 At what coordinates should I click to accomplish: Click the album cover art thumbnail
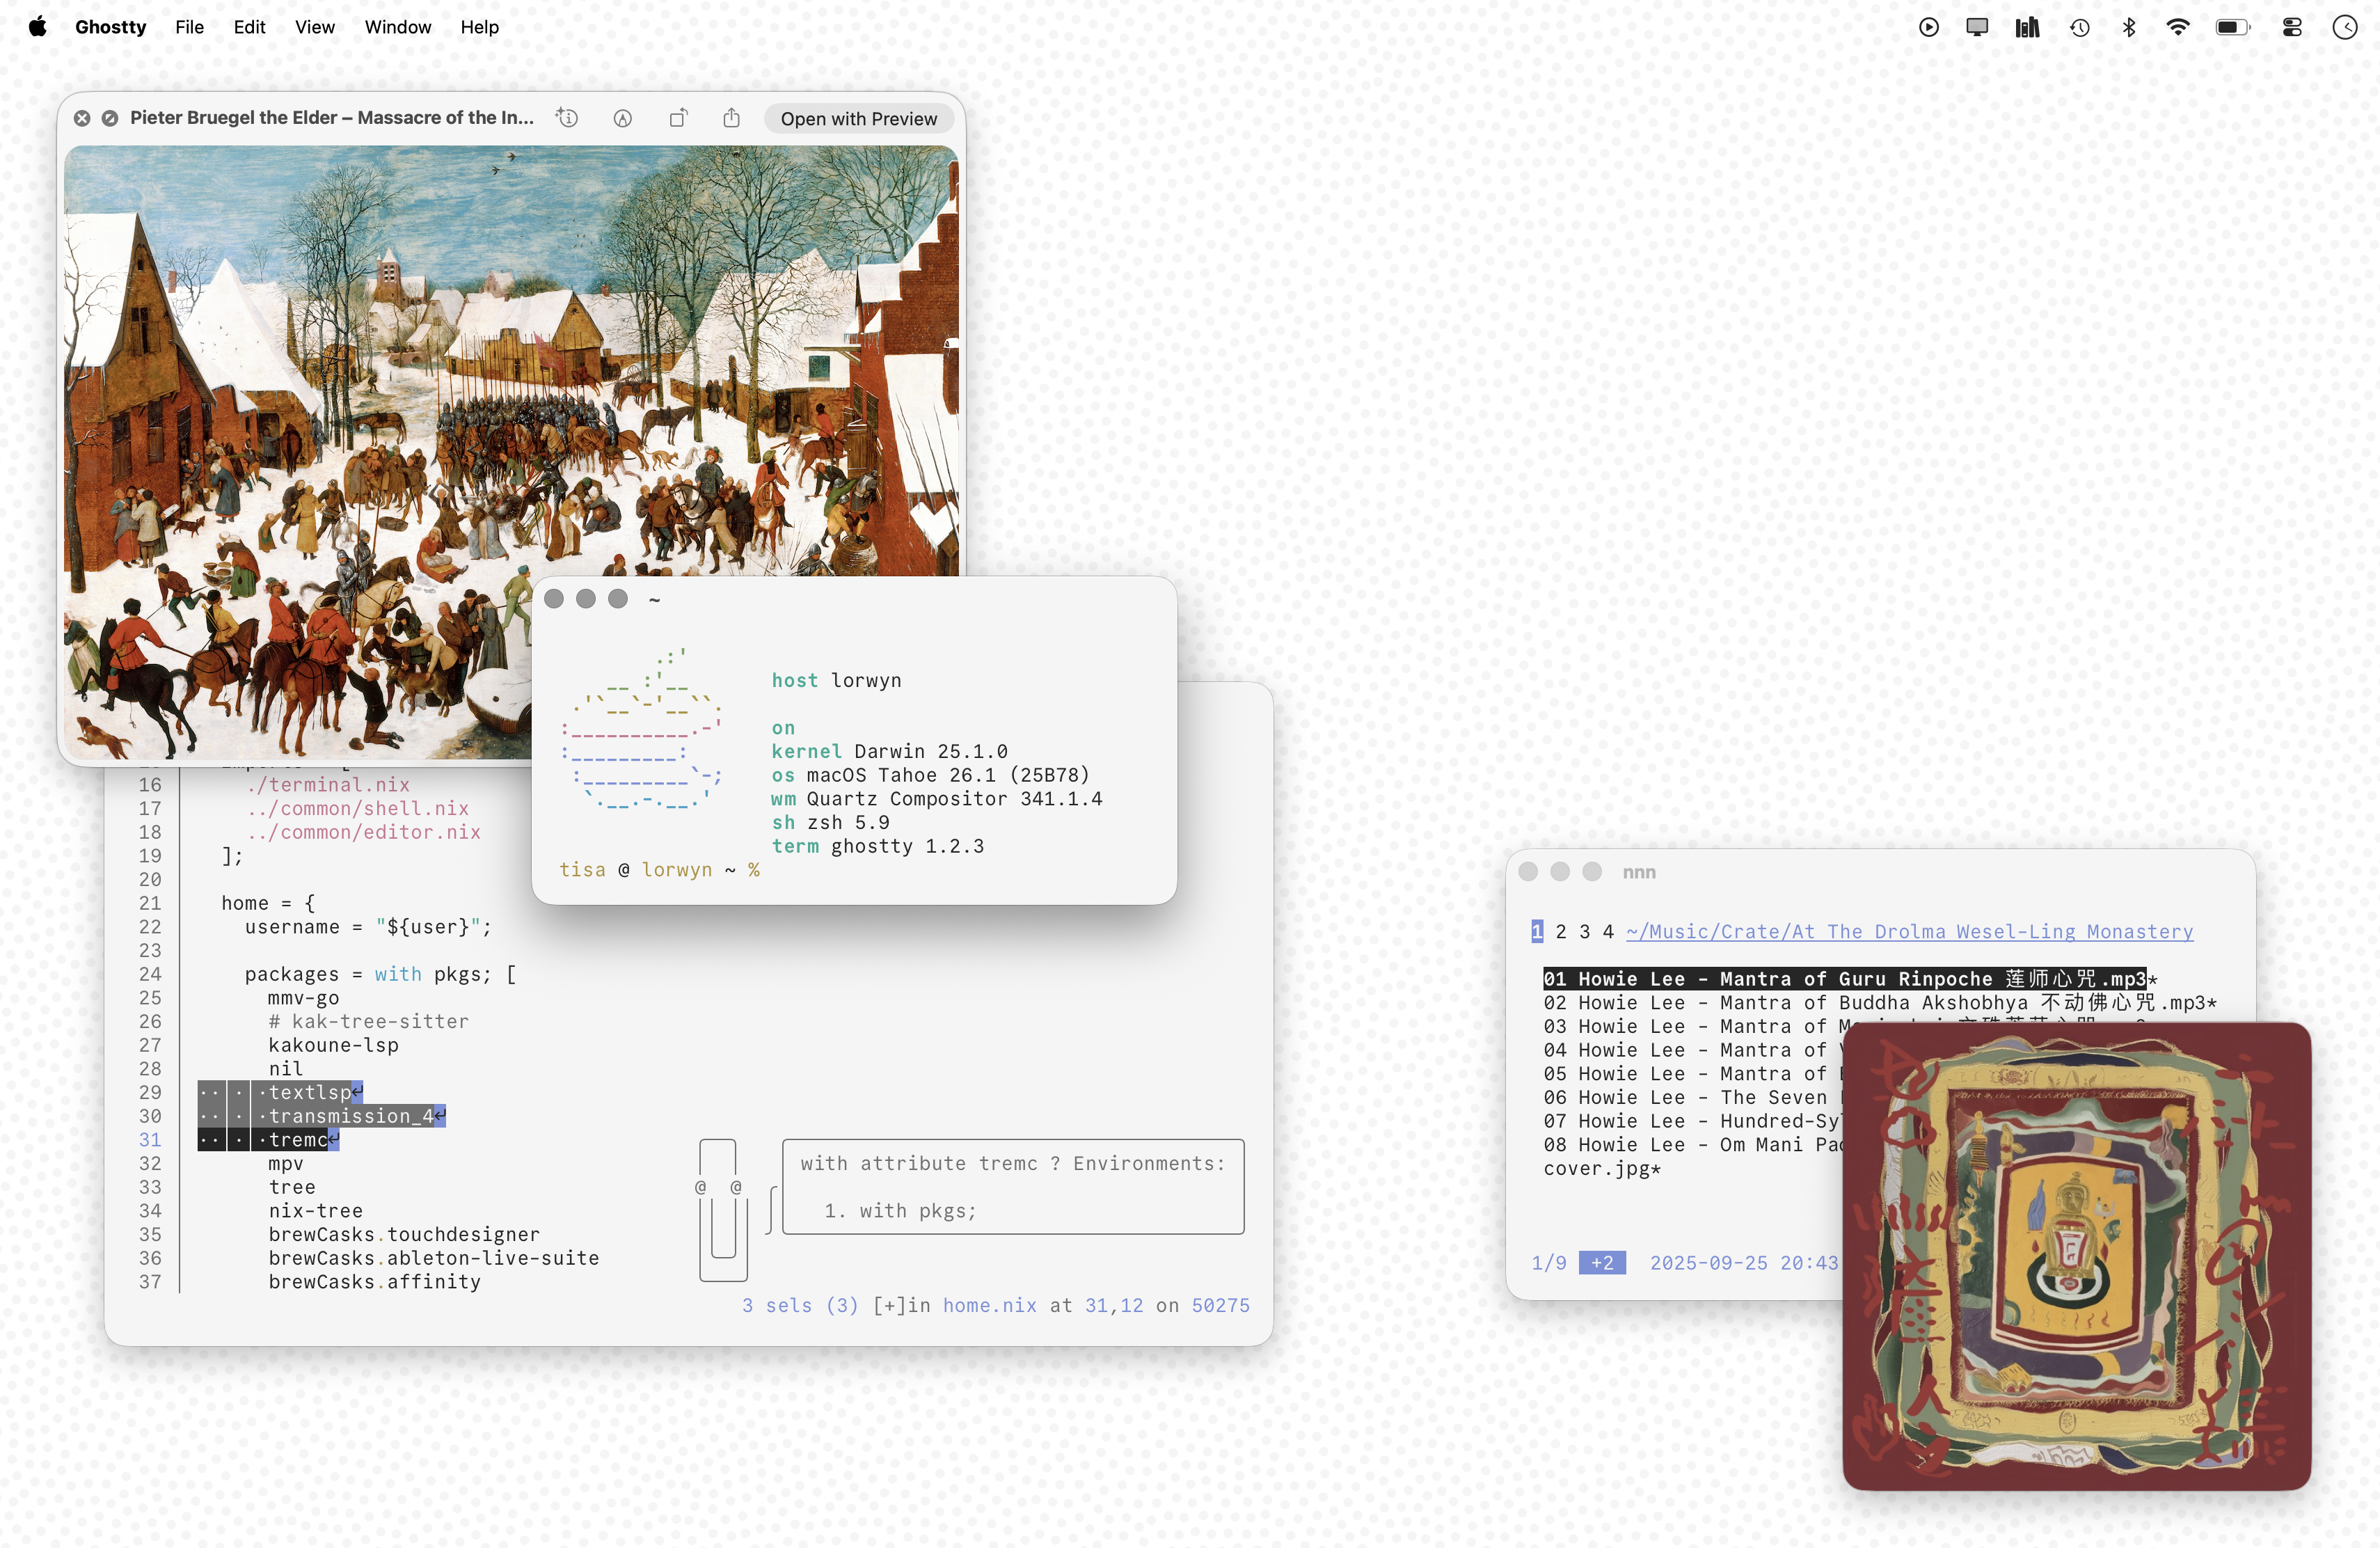coord(2076,1255)
